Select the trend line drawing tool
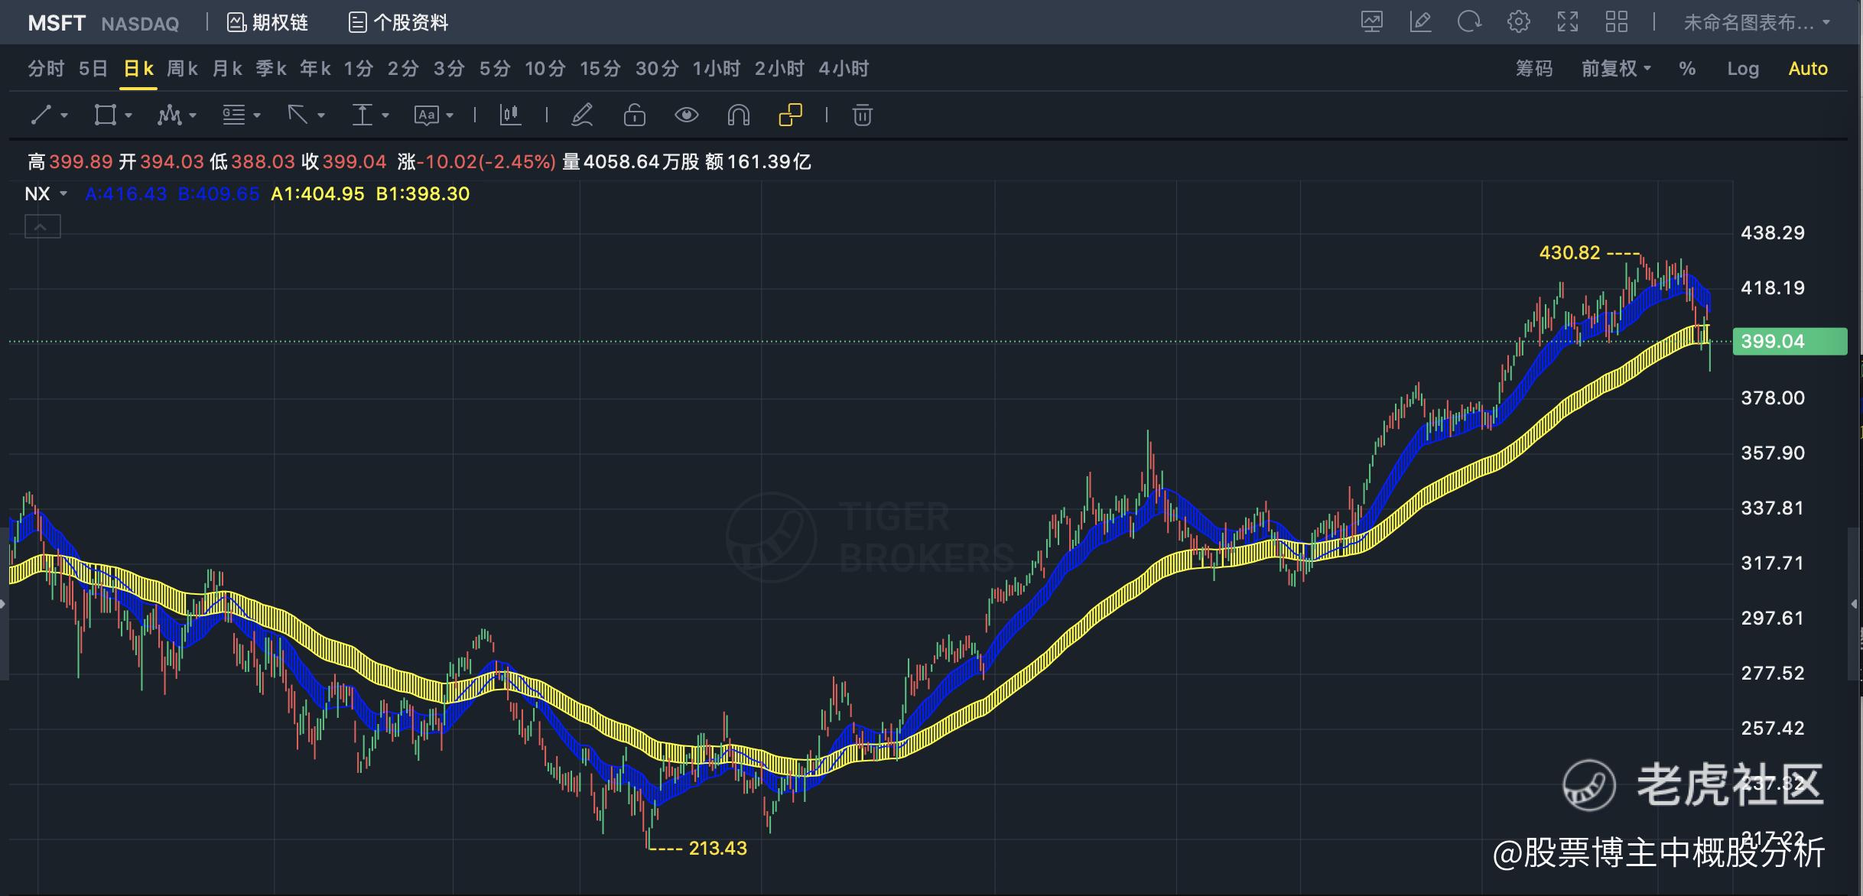 coord(41,115)
